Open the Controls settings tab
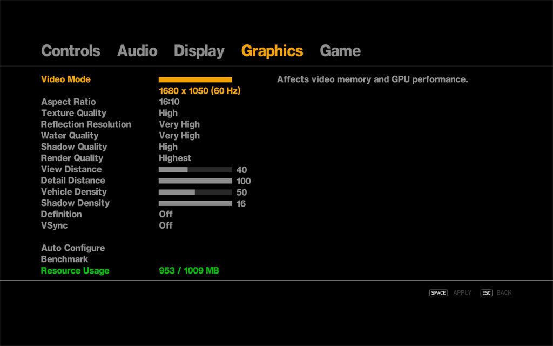The height and width of the screenshot is (346, 553). (70, 51)
